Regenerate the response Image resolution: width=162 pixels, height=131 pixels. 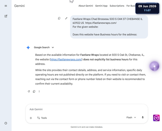[x=29, y=91]
